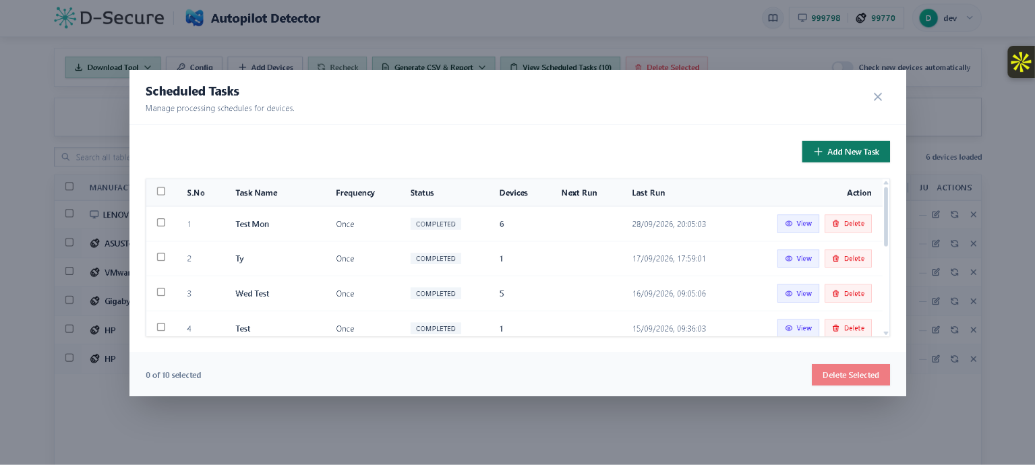
Task: Refresh the Gigabyte device row
Action: [x=955, y=301]
